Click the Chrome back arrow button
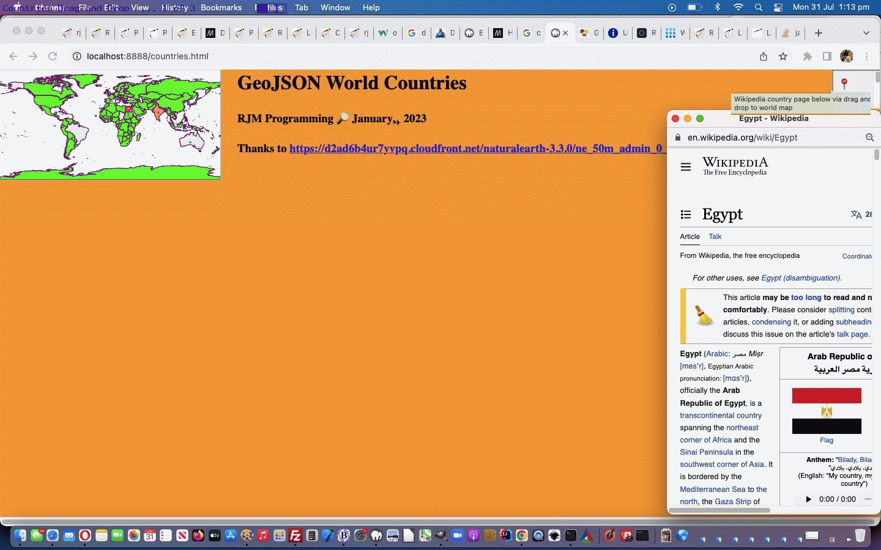The height and width of the screenshot is (550, 881). tap(13, 56)
